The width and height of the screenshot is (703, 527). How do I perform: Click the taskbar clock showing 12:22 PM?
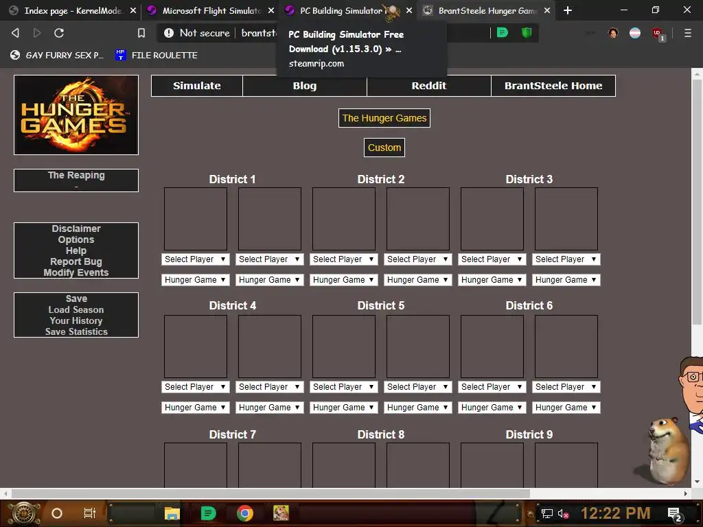(x=615, y=513)
